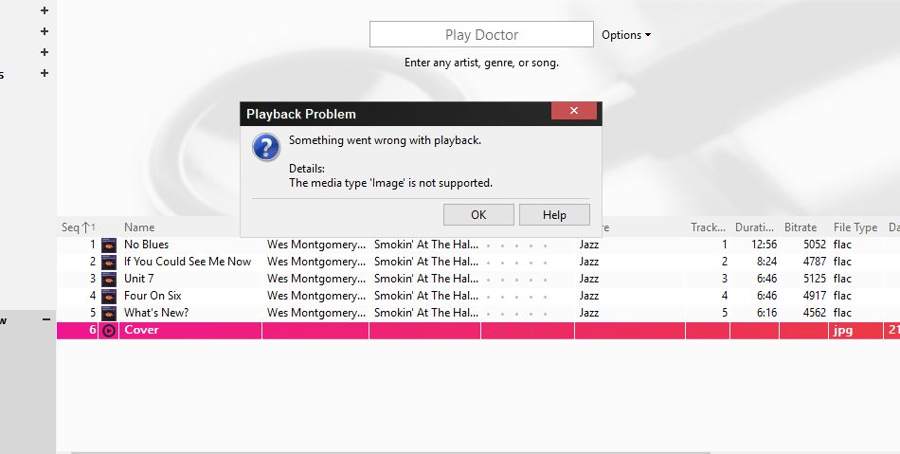
Task: Sort the list by Bitrate column
Action: (x=800, y=227)
